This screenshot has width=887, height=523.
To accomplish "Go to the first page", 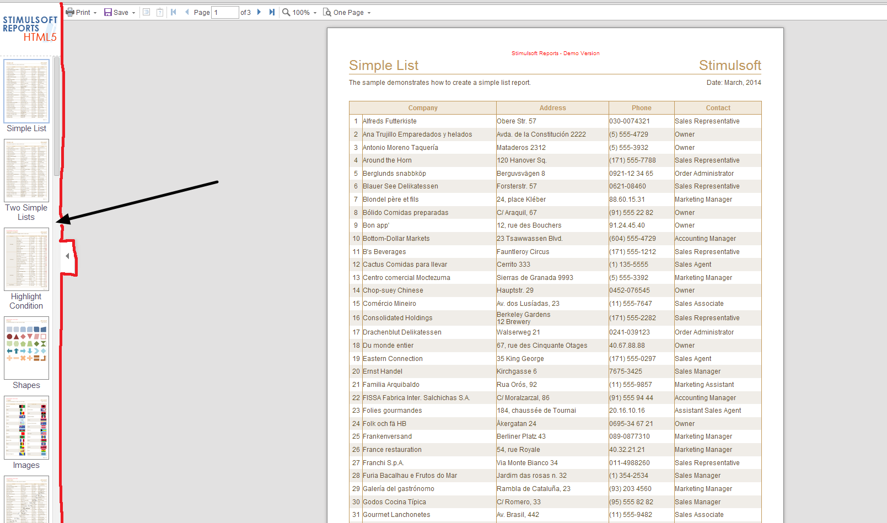I will (174, 12).
